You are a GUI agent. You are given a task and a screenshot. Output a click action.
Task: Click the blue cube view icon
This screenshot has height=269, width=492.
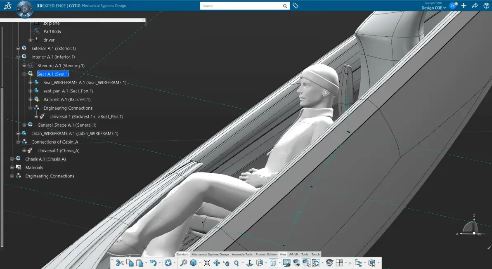(193, 263)
